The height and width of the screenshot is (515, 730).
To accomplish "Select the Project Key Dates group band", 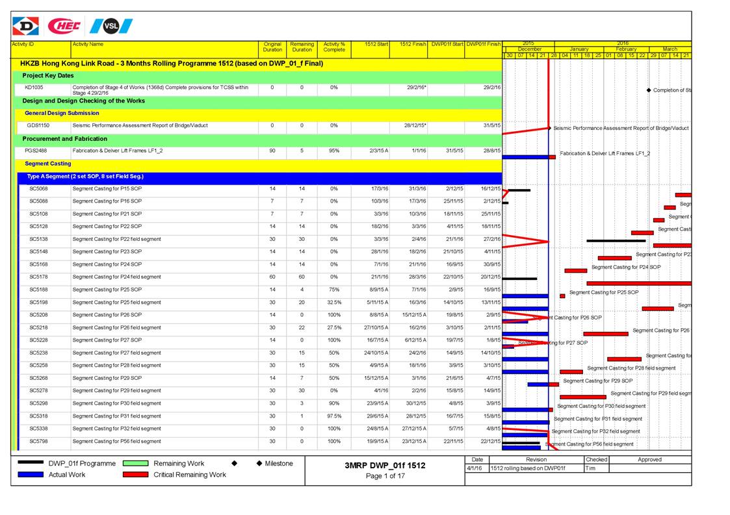I will (258, 76).
